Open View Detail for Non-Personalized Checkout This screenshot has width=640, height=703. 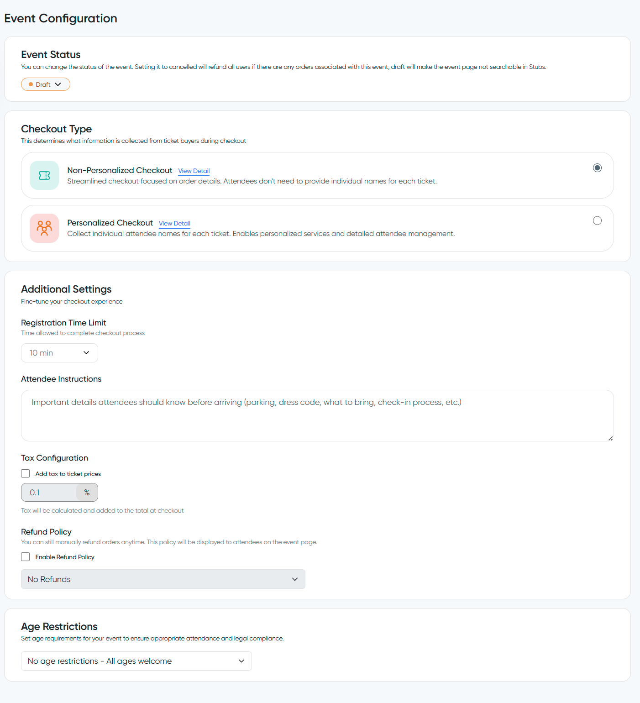pos(194,171)
